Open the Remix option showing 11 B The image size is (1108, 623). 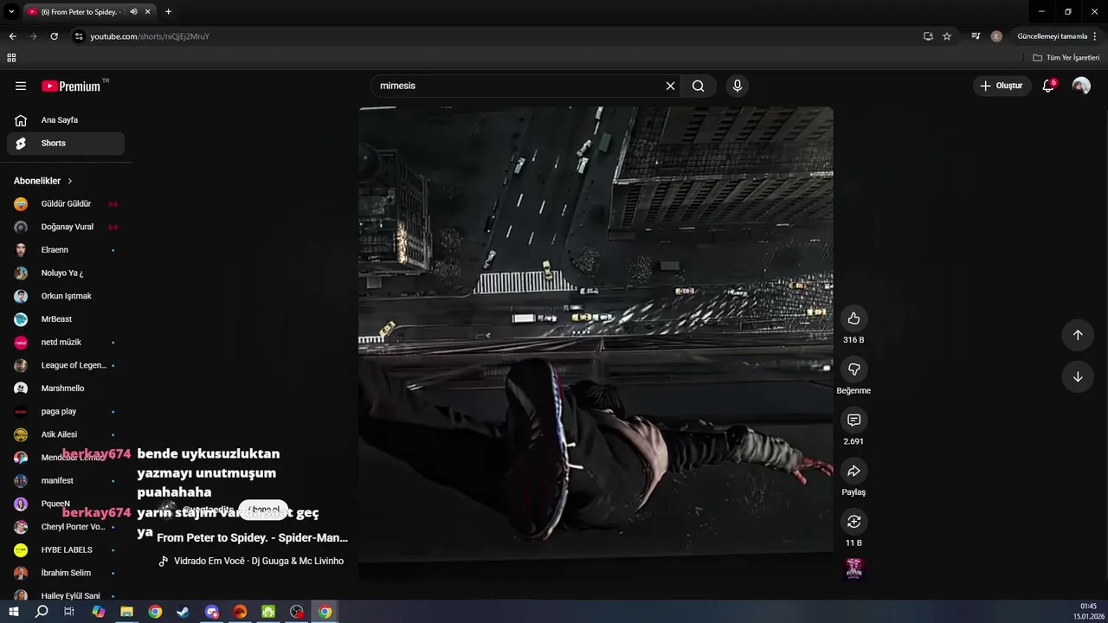854,522
